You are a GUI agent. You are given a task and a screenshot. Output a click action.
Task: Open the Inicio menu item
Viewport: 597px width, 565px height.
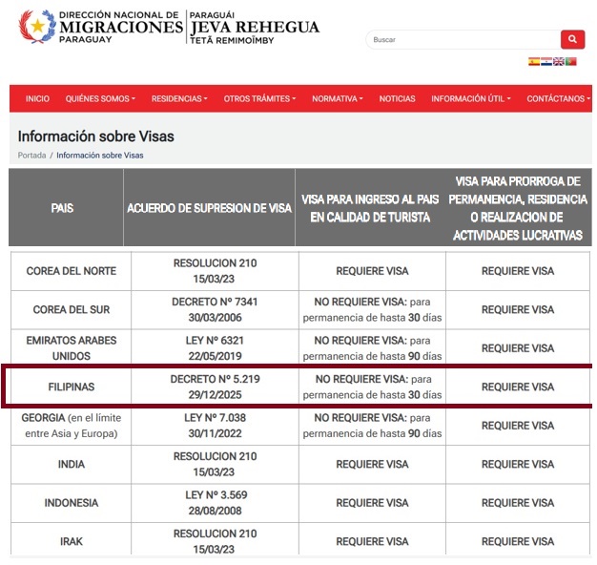(38, 99)
